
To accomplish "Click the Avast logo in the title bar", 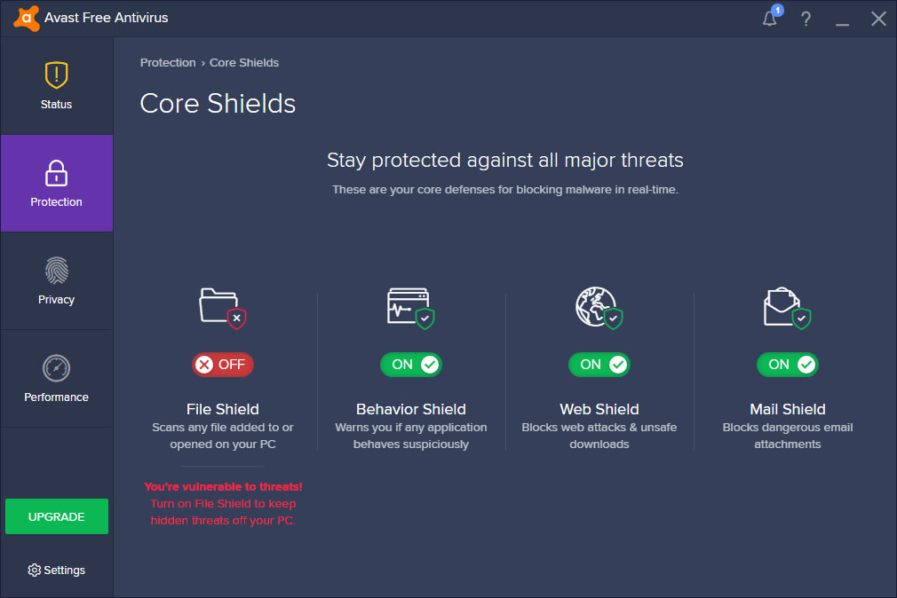I will [x=25, y=18].
